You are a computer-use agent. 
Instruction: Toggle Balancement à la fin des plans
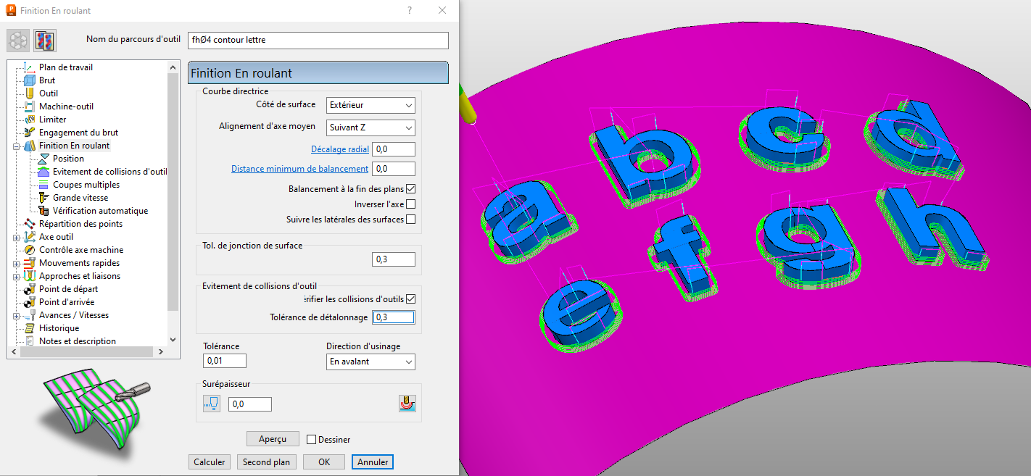[410, 189]
